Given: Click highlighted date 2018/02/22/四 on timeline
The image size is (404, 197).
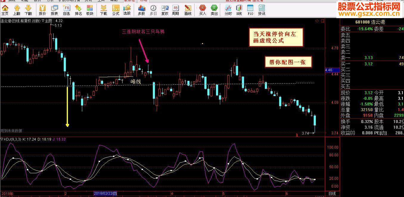Looking at the screenshot, I should (x=106, y=194).
